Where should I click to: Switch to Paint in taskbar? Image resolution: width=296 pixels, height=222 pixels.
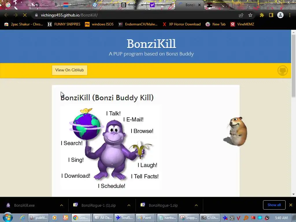(x=145, y=218)
